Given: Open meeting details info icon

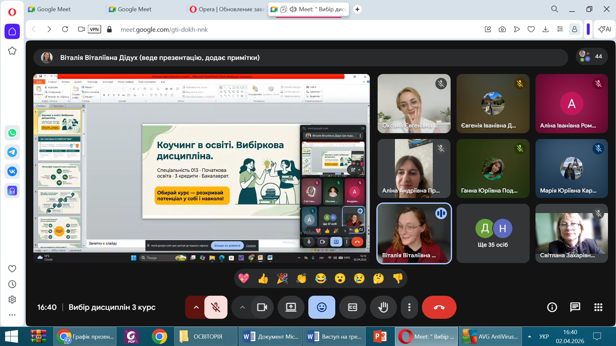Looking at the screenshot, I should pos(552,307).
